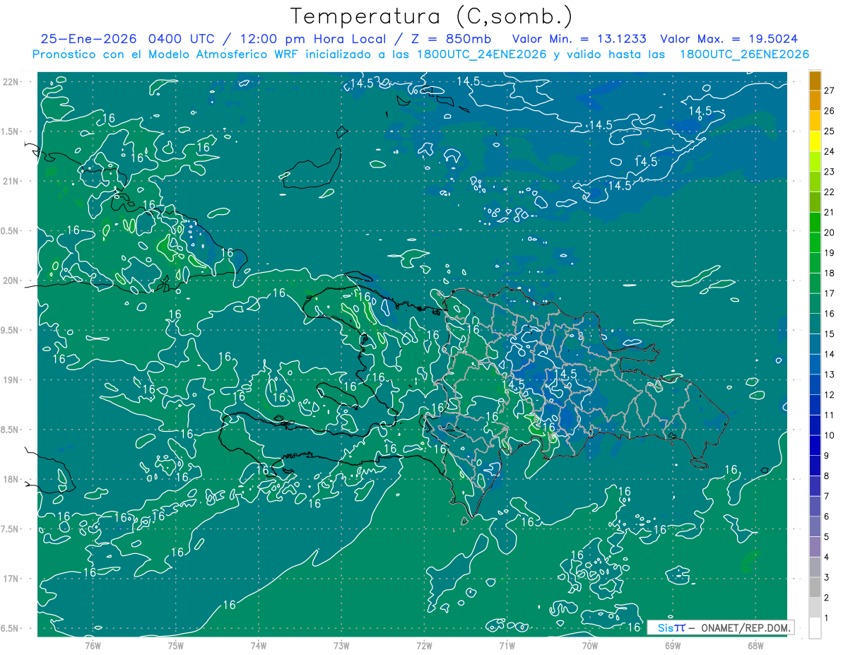Screen dimensions: 848x655
Task: Click the "69W" longitude axis label
Action: point(673,645)
